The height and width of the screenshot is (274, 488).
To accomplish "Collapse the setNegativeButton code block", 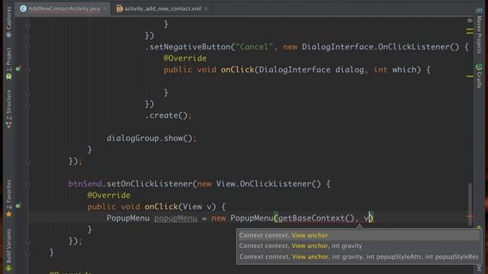I will [x=28, y=47].
